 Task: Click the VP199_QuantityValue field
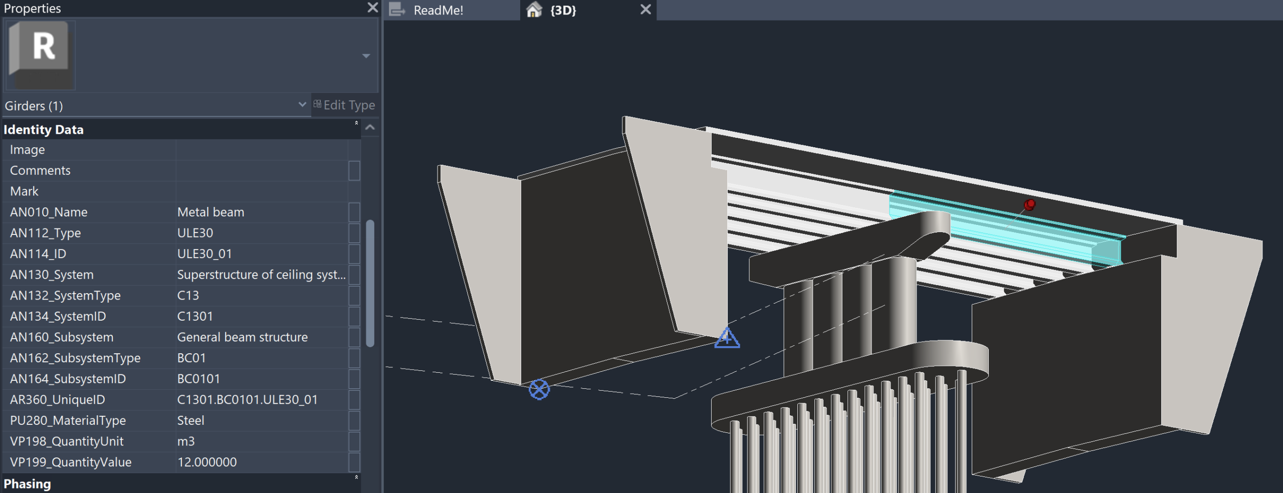point(261,462)
